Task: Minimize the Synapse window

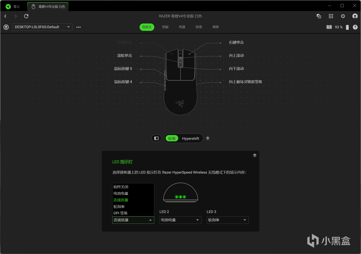Action: 330,6
